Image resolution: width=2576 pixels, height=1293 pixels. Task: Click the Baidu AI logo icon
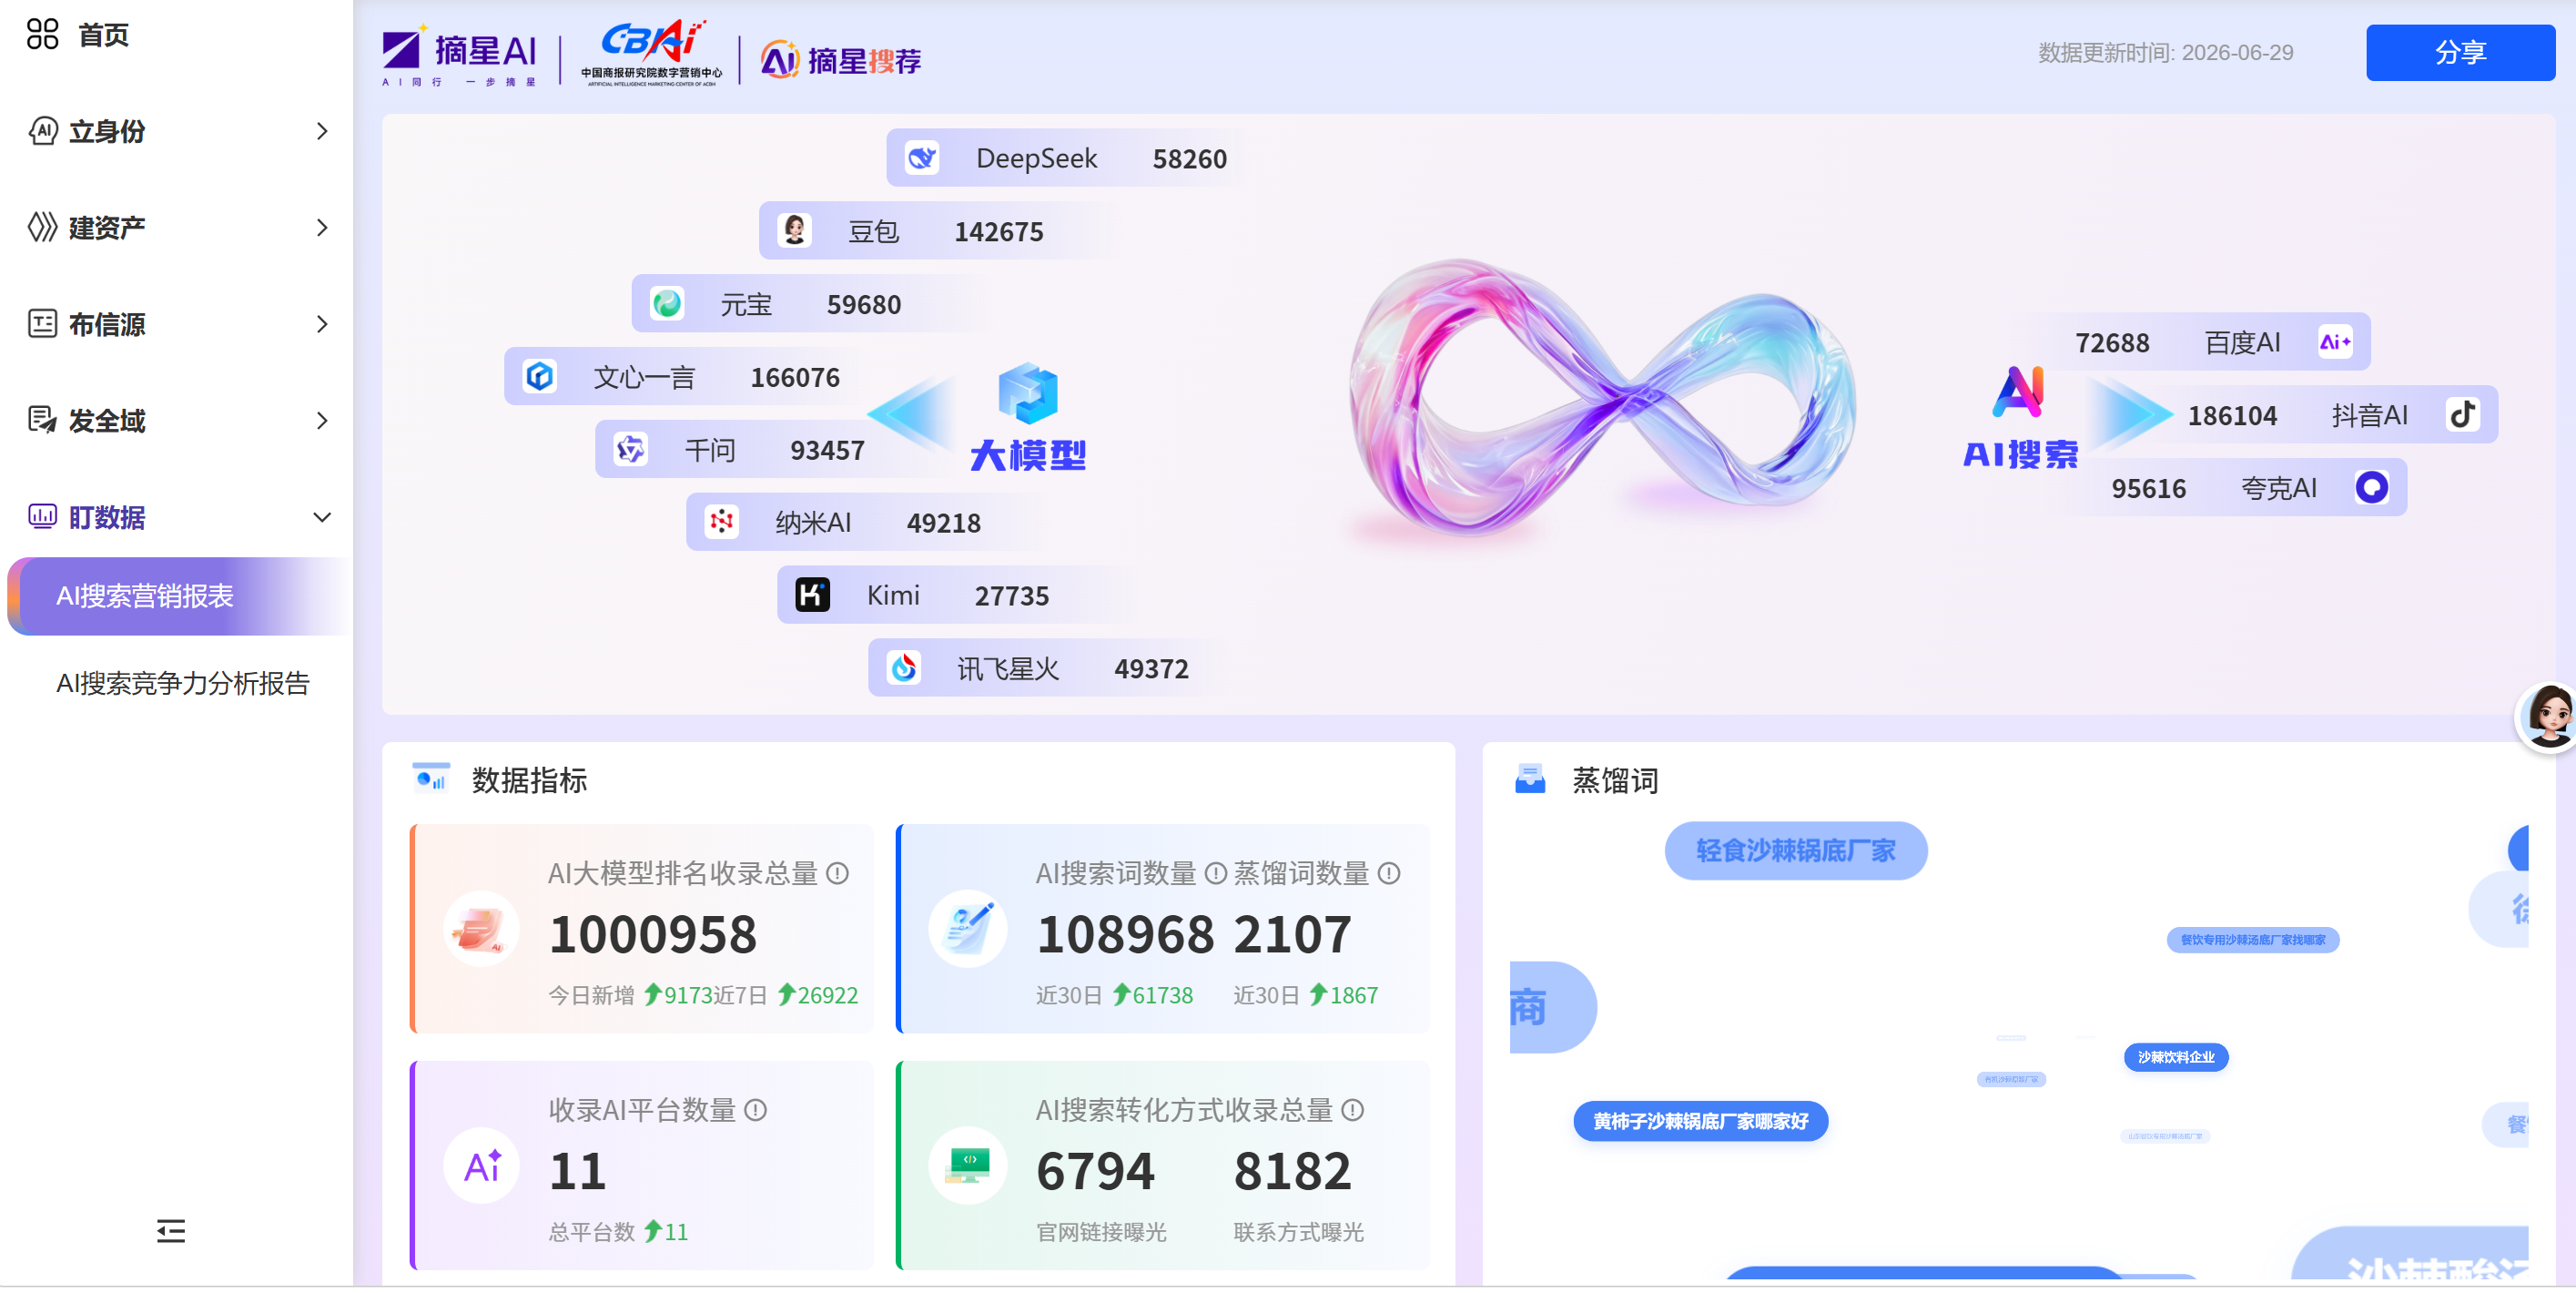point(2335,342)
